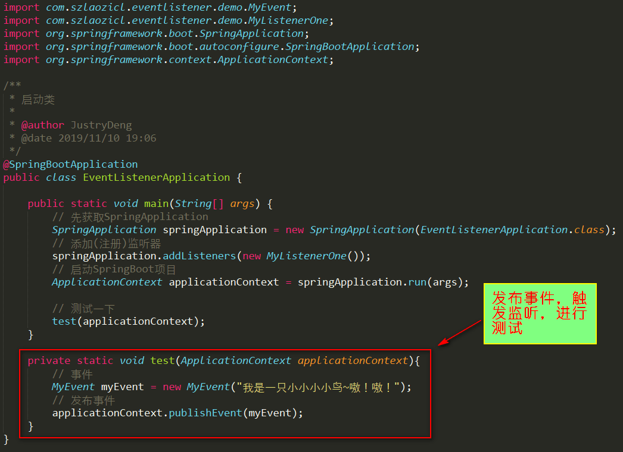
Task: Click the "myEvent" variable in its declaration
Action: (122, 387)
